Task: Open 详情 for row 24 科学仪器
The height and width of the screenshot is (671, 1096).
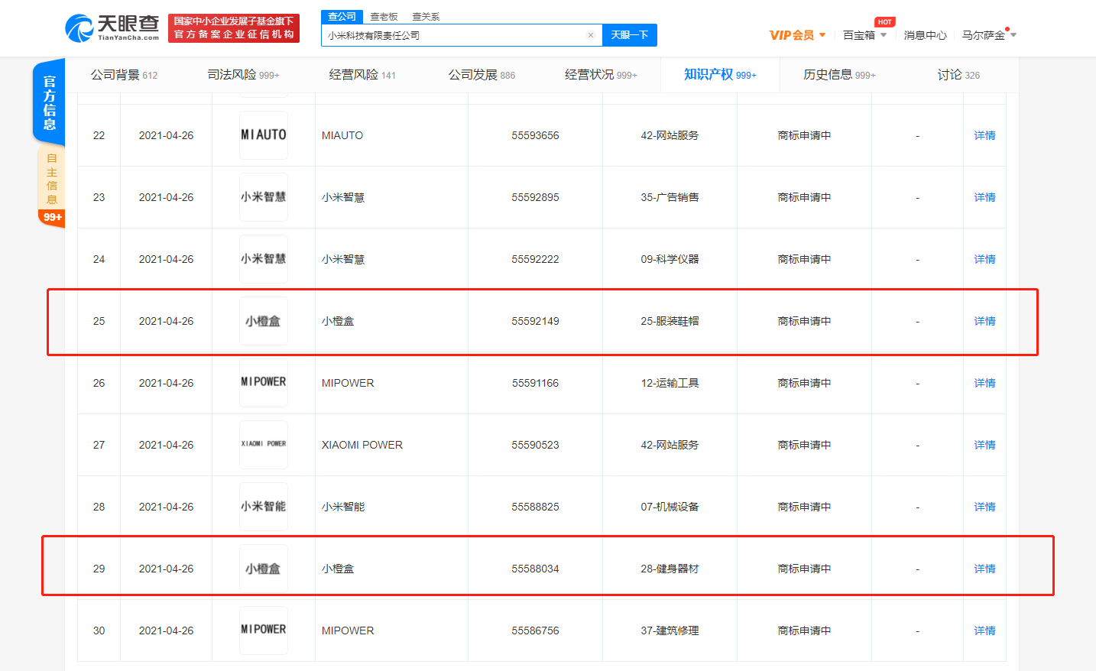Action: point(984,259)
